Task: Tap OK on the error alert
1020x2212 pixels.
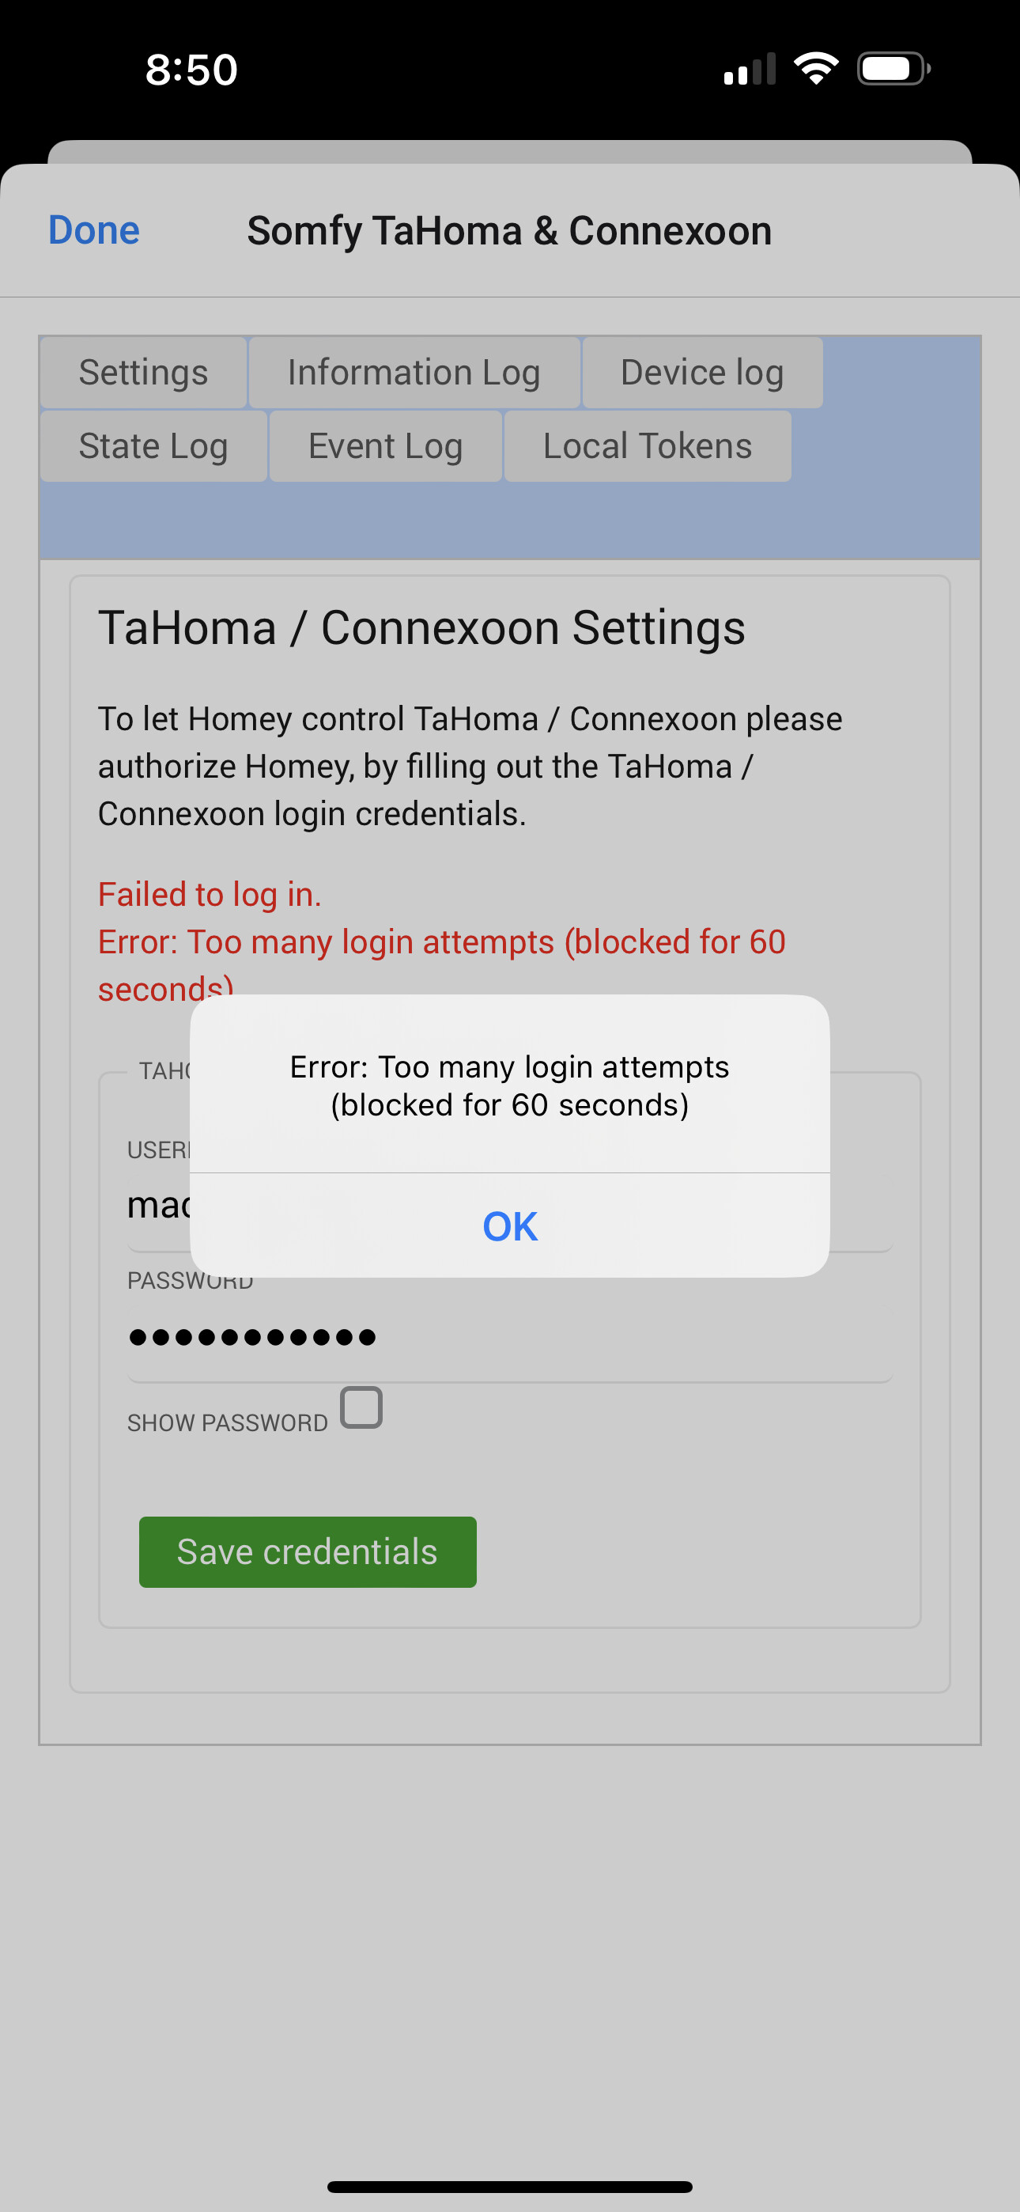Action: (x=510, y=1226)
